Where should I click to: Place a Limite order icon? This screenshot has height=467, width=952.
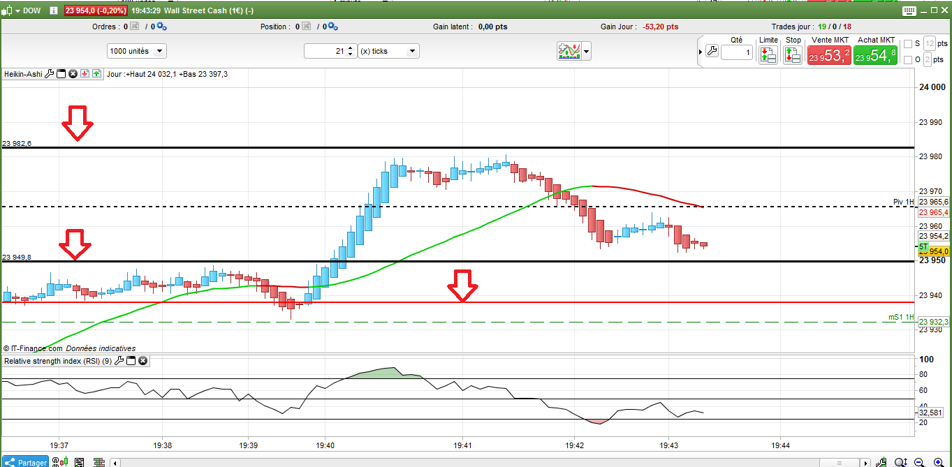point(768,55)
